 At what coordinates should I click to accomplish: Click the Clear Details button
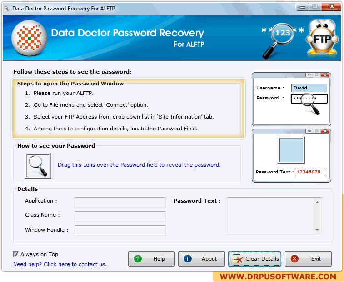click(x=254, y=259)
